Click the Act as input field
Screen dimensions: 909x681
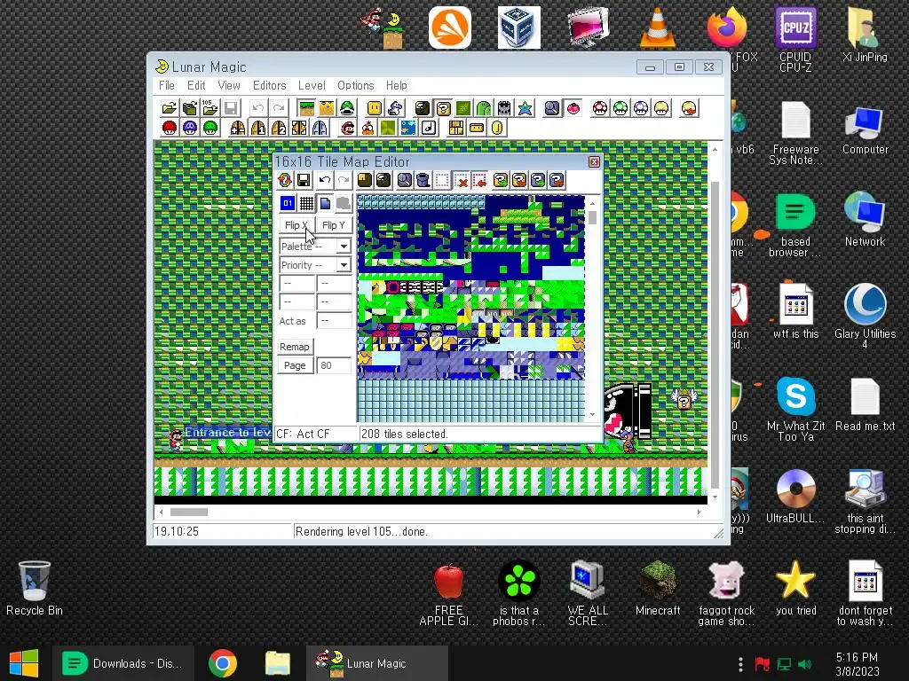pyautogui.click(x=334, y=320)
